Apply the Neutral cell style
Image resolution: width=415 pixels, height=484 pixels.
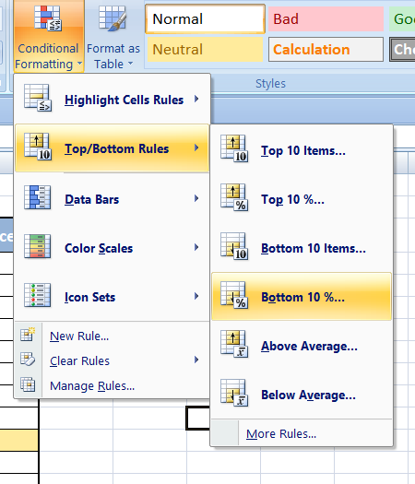click(x=205, y=50)
